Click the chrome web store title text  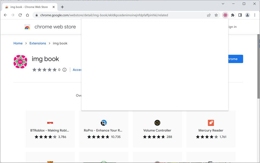[55, 27]
